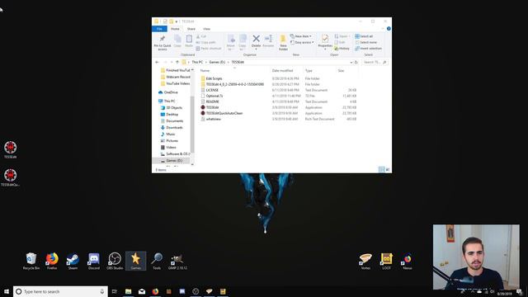Click Select all in ribbon
528x297 pixels.
pos(364,36)
